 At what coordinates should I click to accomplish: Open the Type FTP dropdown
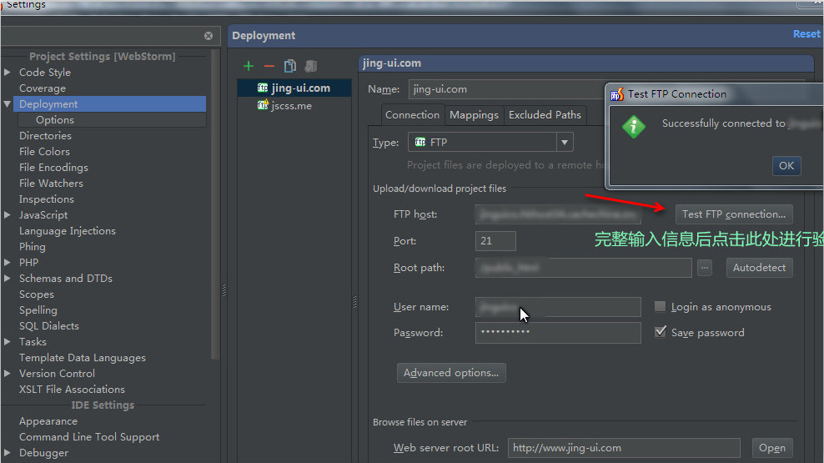(565, 142)
